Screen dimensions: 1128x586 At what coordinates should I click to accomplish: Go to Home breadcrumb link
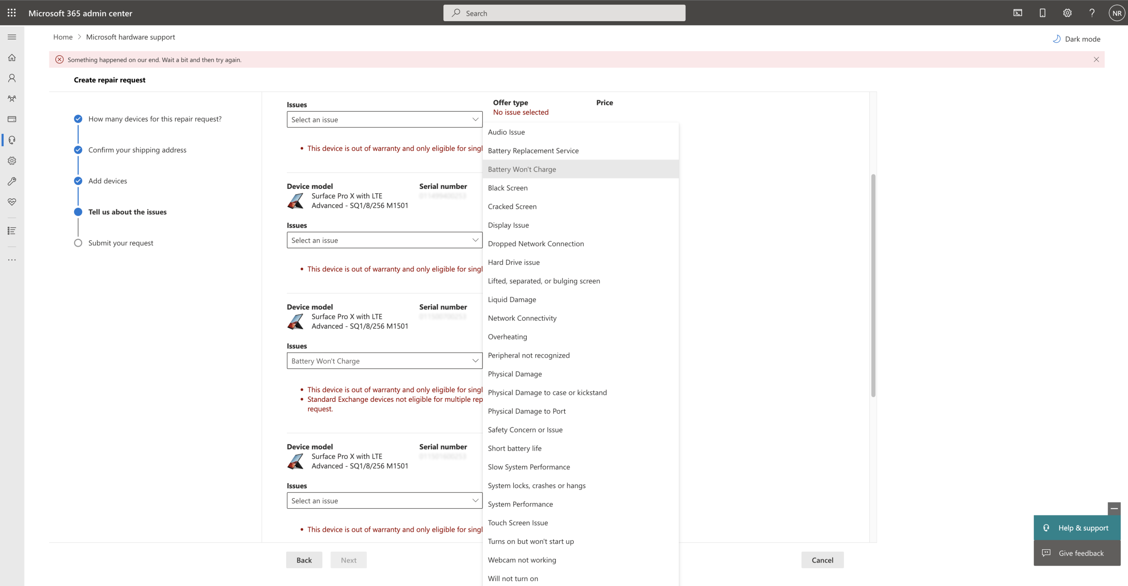(63, 37)
